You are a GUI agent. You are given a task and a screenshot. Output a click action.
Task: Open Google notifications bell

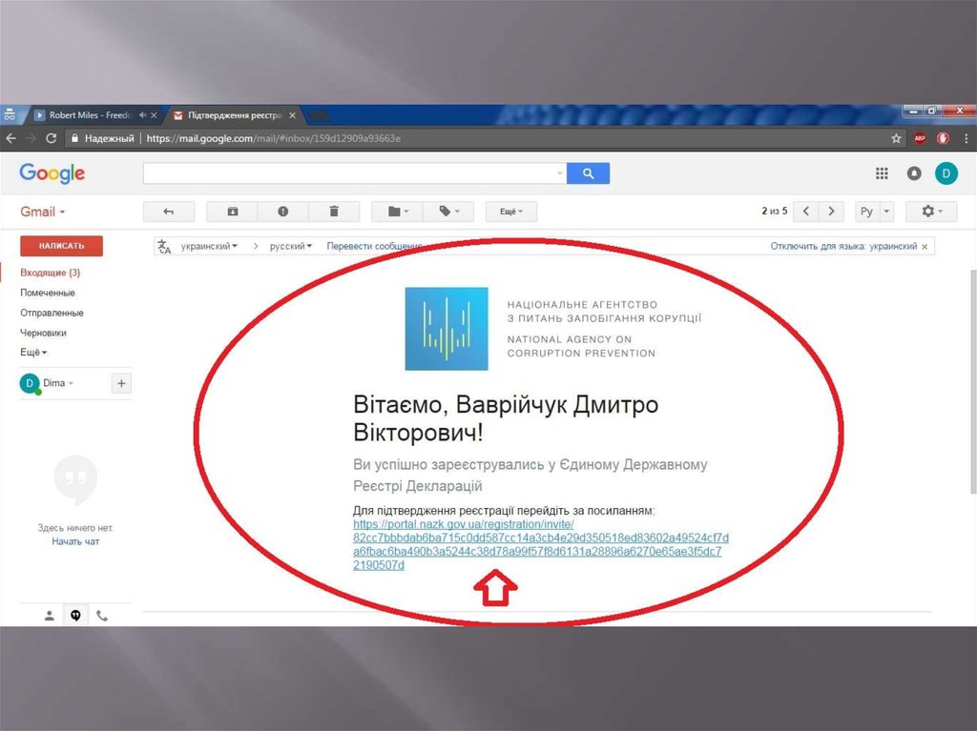[x=914, y=173]
